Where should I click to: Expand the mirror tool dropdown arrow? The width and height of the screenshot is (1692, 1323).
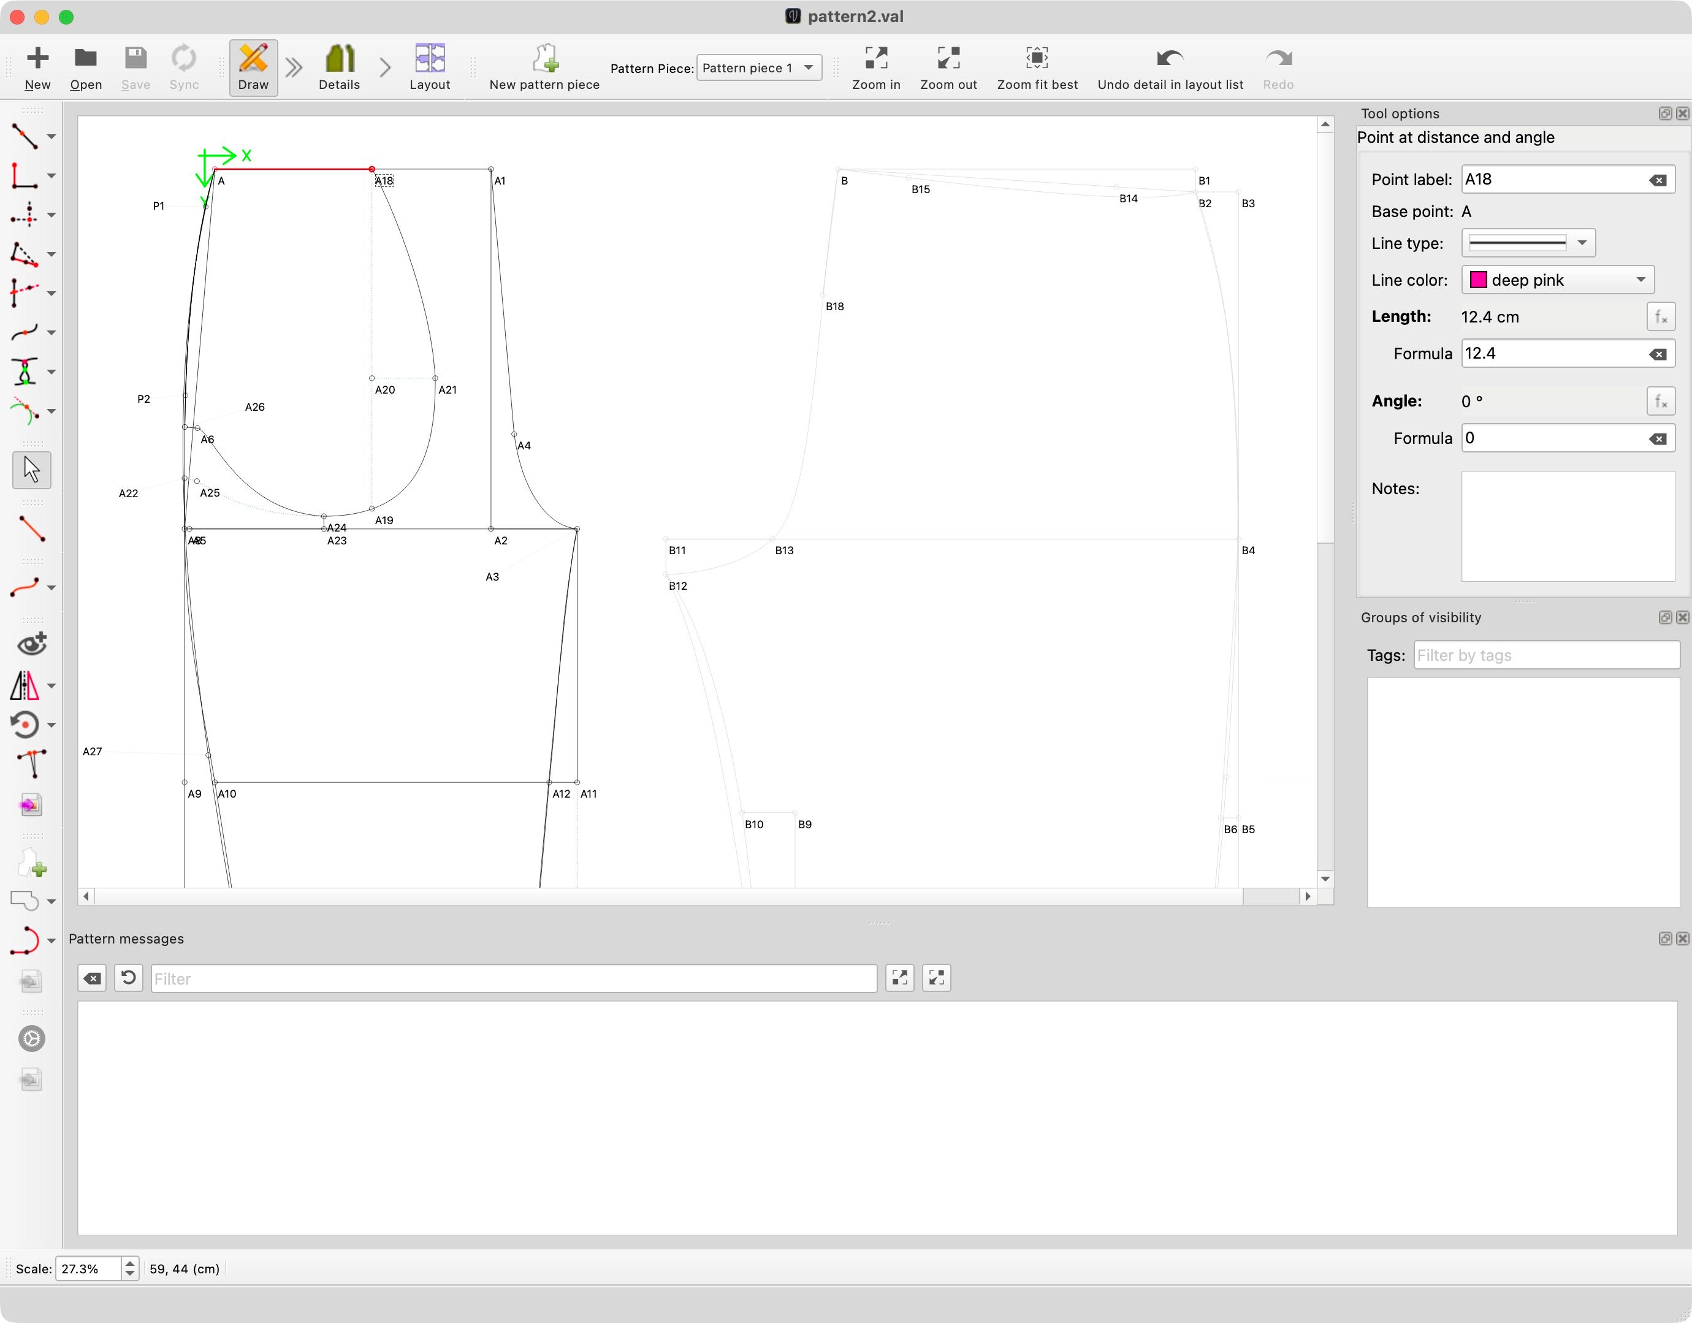point(51,685)
